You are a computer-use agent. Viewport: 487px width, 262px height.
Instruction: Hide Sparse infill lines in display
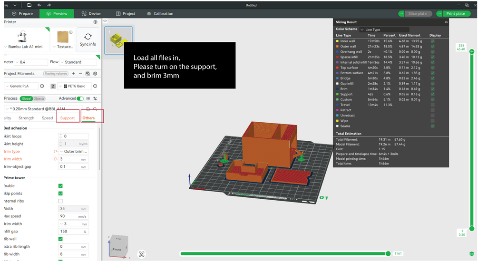tap(432, 57)
